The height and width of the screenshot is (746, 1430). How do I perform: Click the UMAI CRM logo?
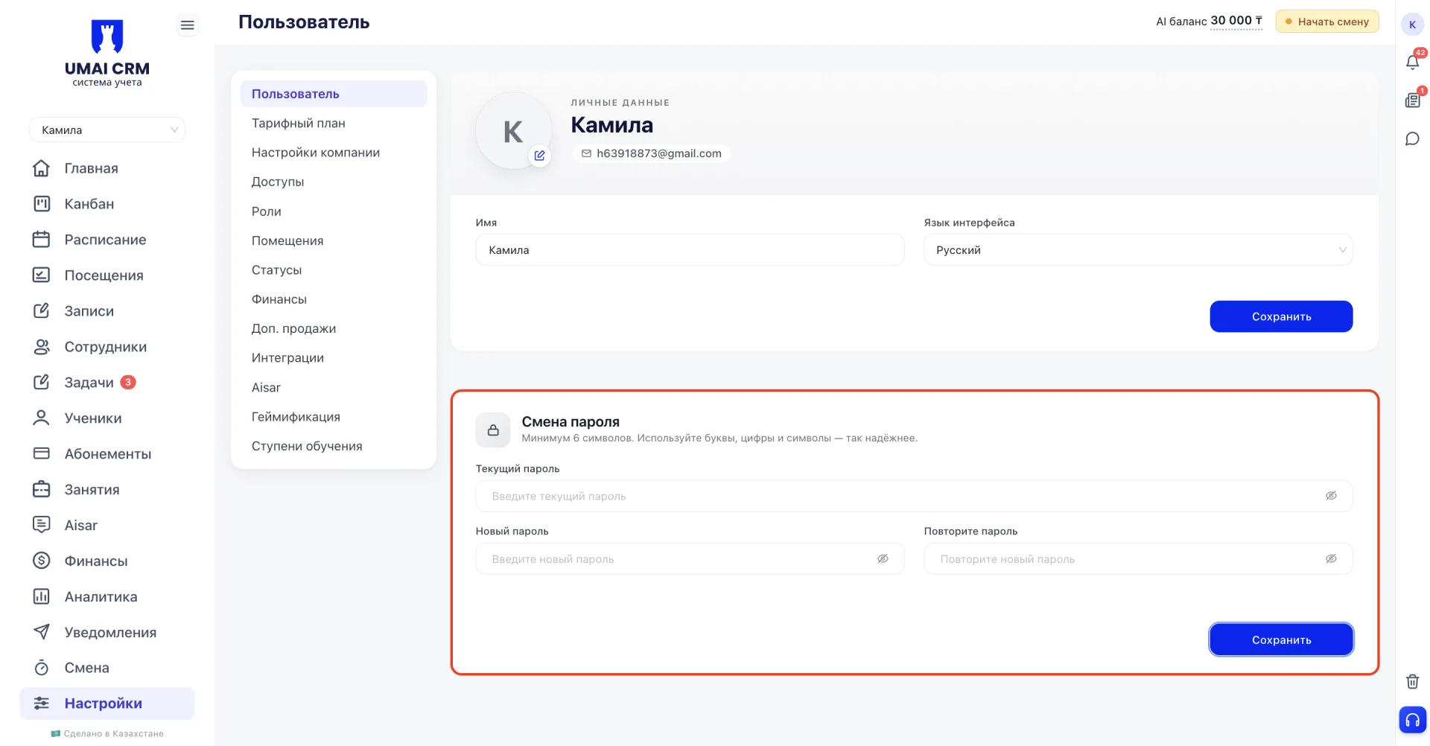(x=107, y=53)
